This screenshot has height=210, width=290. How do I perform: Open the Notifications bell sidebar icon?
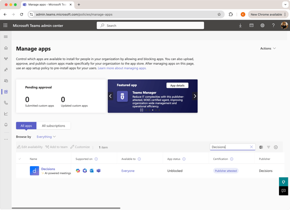(6, 125)
